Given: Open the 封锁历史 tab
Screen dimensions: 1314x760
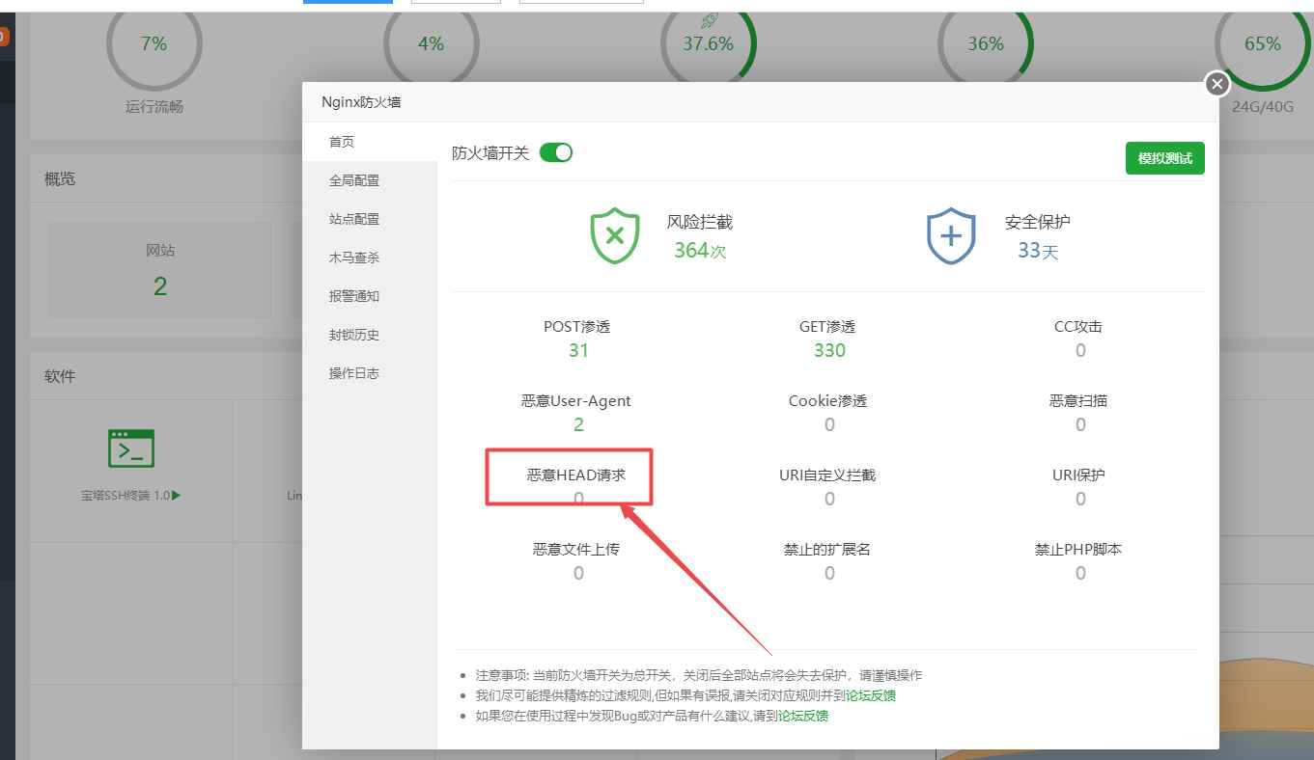Looking at the screenshot, I should point(370,335).
